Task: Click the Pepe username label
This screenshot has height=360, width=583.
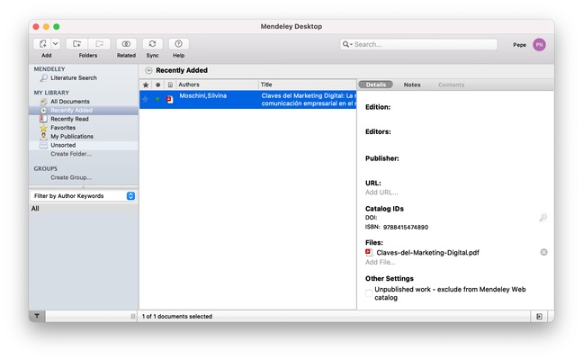Action: [519, 45]
